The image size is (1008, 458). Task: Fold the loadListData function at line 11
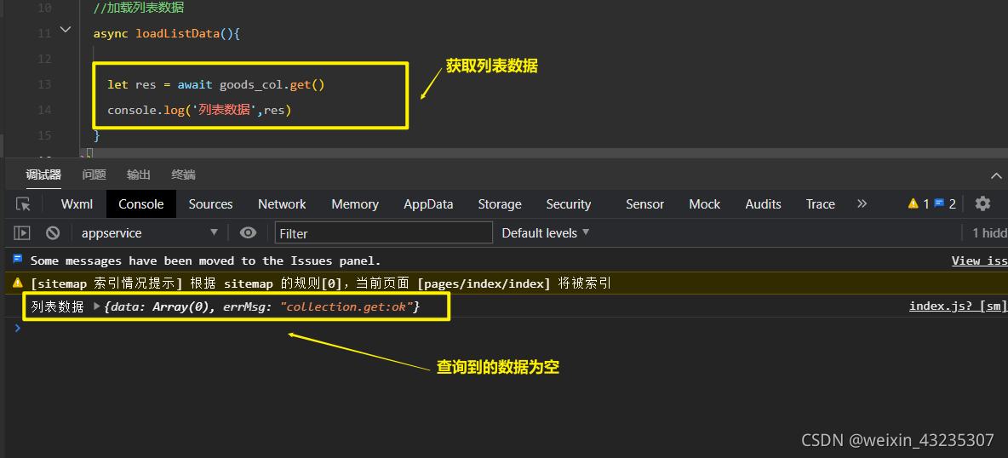click(65, 29)
